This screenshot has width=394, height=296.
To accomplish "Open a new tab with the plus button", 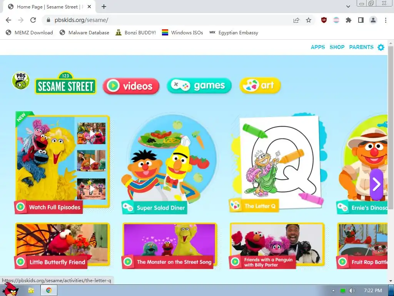I will [x=104, y=7].
